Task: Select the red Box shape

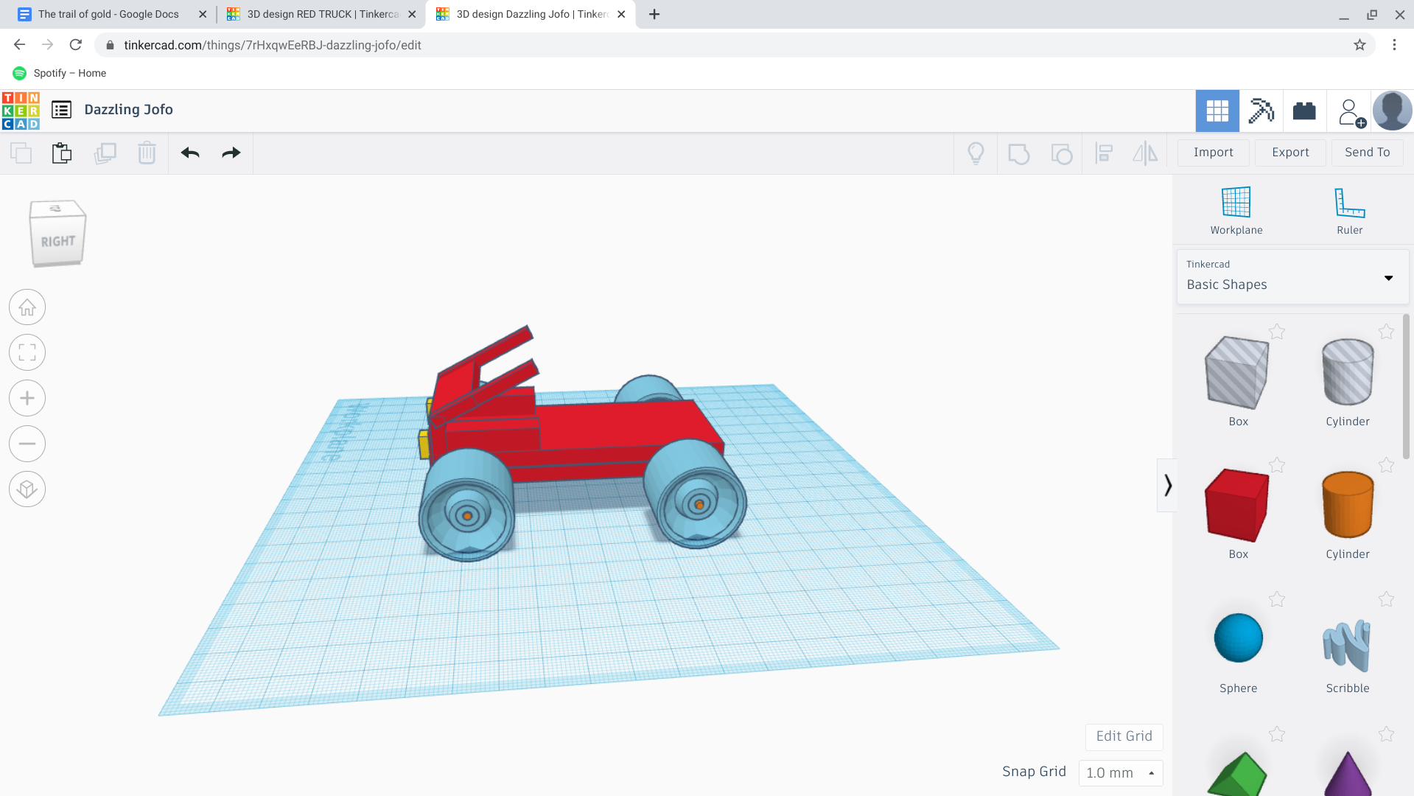Action: click(1237, 506)
